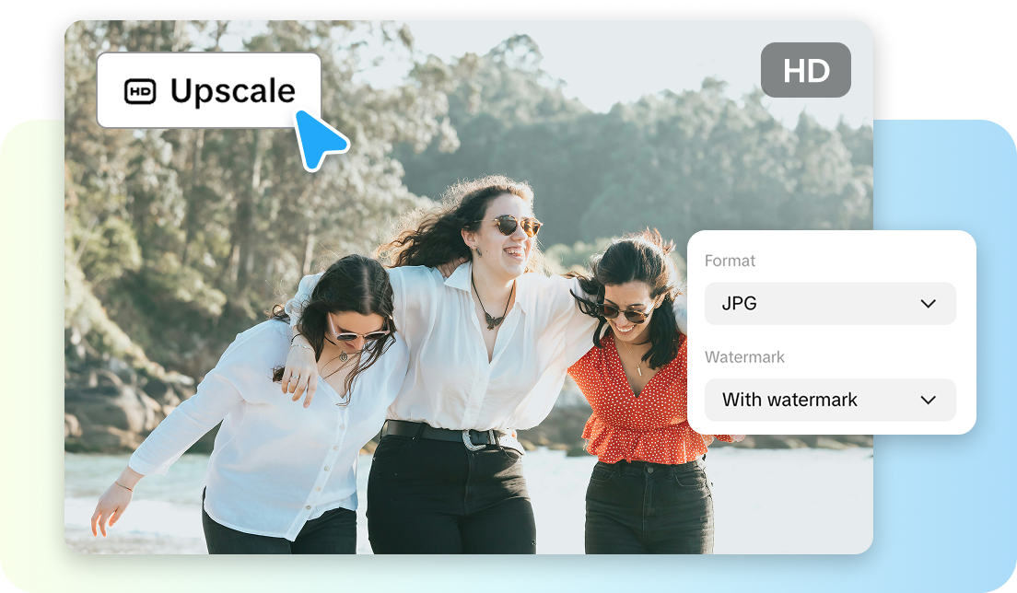The width and height of the screenshot is (1017, 593).
Task: Select the HD badge on the photo
Action: click(x=805, y=70)
